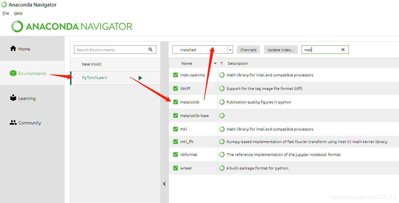
Task: Click the Anaconda title bar icon
Action: pos(4,5)
